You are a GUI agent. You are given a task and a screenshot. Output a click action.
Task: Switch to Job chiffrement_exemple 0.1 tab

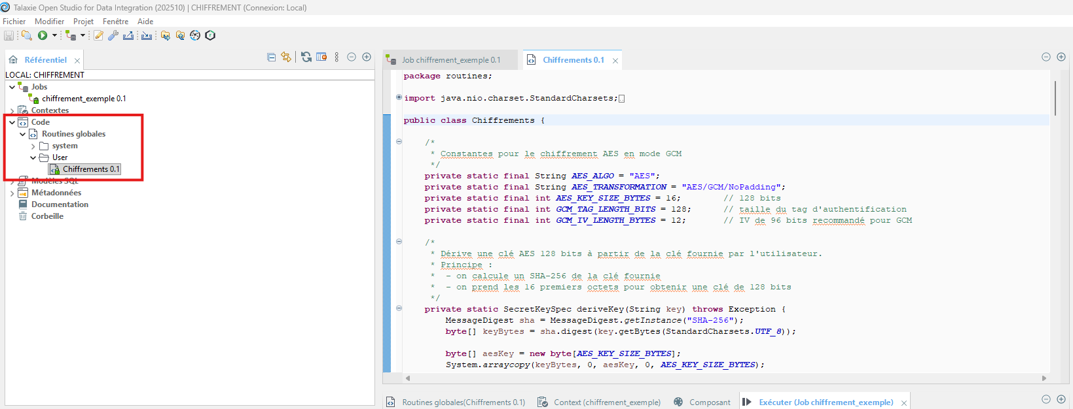450,60
